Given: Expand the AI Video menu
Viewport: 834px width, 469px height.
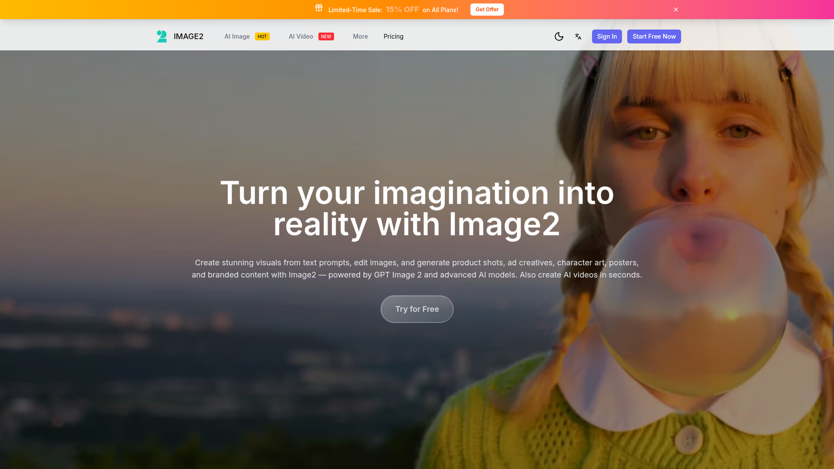Looking at the screenshot, I should (x=301, y=36).
